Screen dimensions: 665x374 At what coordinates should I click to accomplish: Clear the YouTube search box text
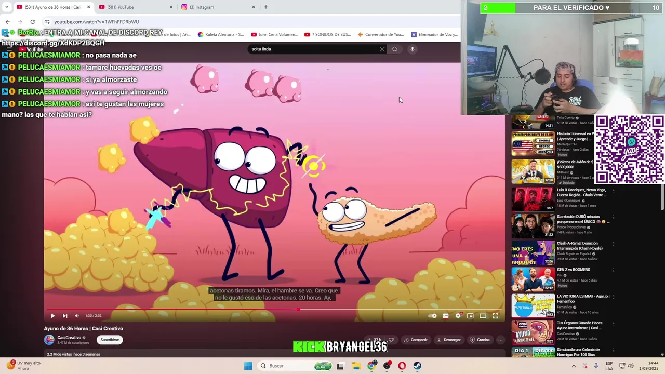[382, 49]
